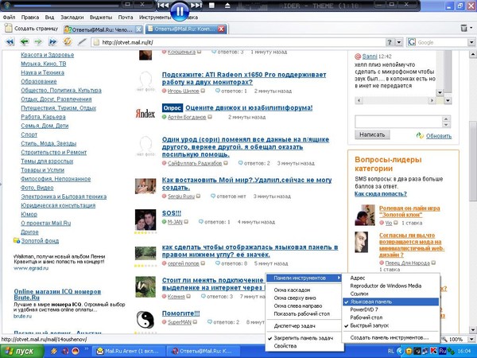This screenshot has height=358, width=477.
Task: Choose Показать рабочий стол in context menu
Action: 304,314
